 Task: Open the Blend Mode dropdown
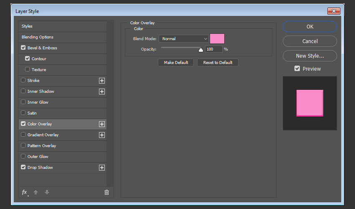pyautogui.click(x=183, y=39)
